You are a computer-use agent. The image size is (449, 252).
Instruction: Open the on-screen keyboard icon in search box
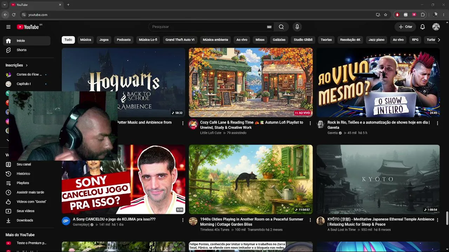(269, 27)
